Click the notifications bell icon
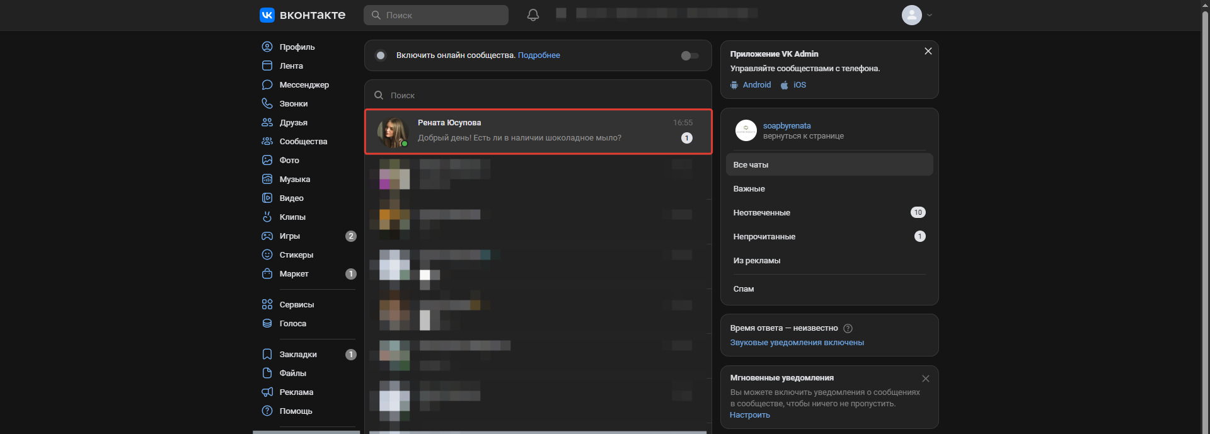Image resolution: width=1210 pixels, height=434 pixels. tap(533, 15)
